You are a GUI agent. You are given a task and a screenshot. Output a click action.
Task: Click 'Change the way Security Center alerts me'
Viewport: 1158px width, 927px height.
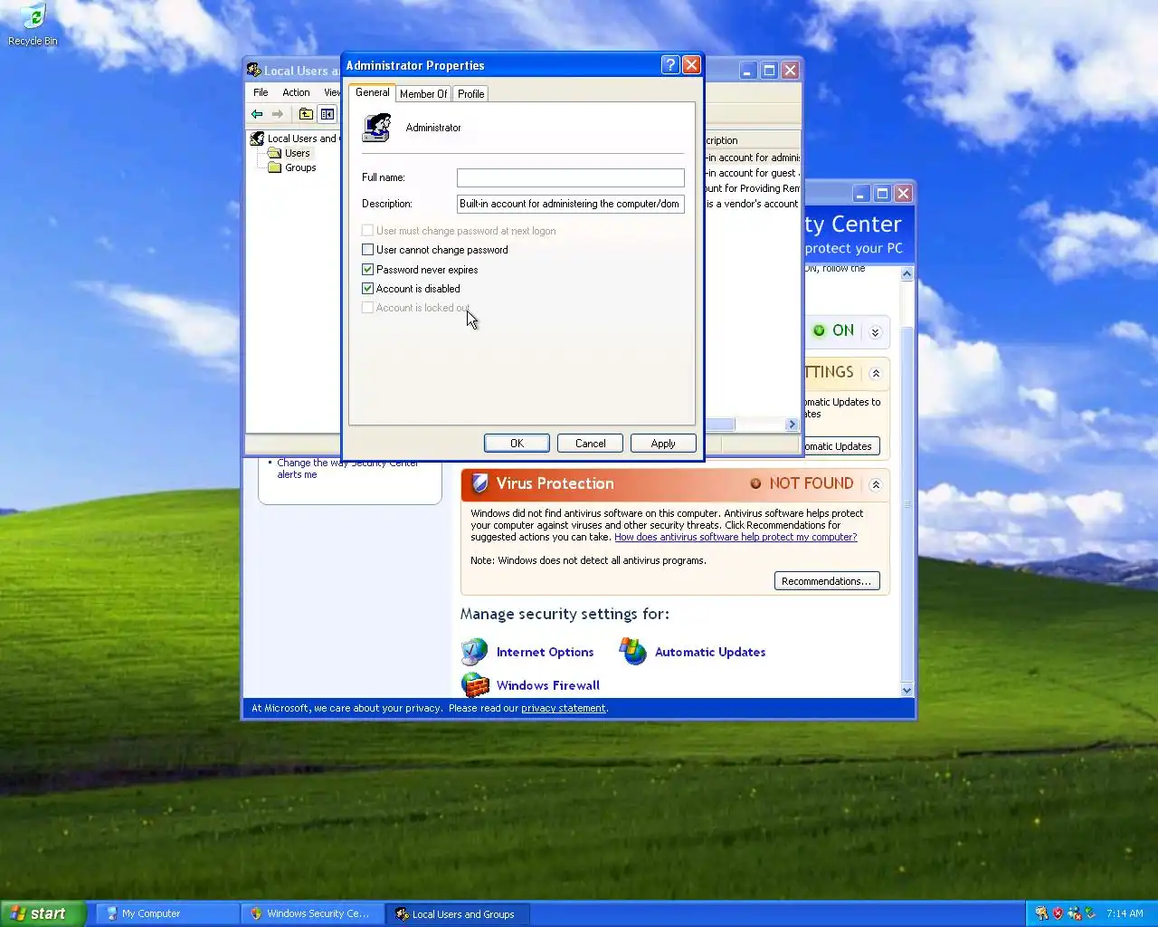[347, 468]
